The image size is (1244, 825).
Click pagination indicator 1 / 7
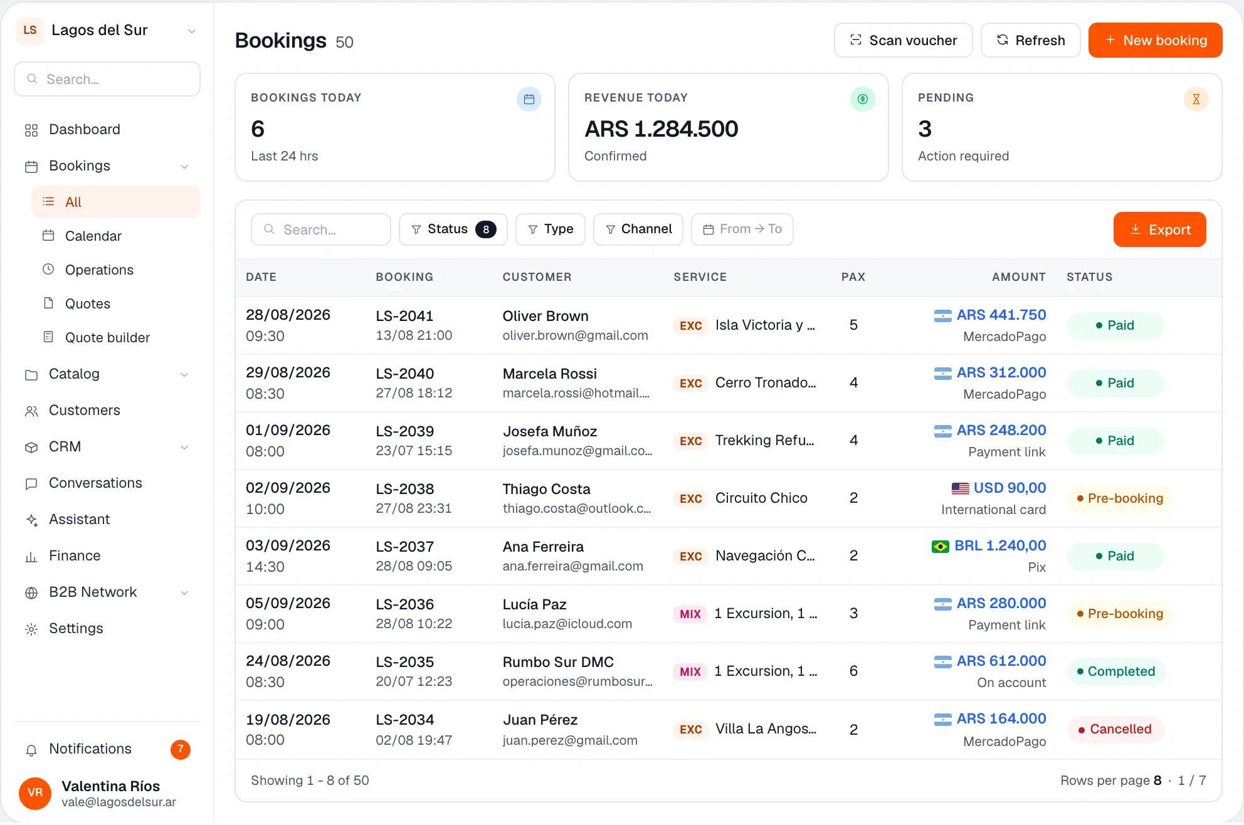click(1192, 780)
